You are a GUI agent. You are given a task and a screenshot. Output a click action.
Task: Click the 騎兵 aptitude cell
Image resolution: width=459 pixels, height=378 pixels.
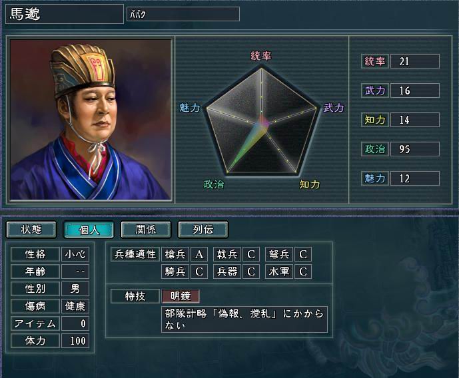[x=175, y=272]
